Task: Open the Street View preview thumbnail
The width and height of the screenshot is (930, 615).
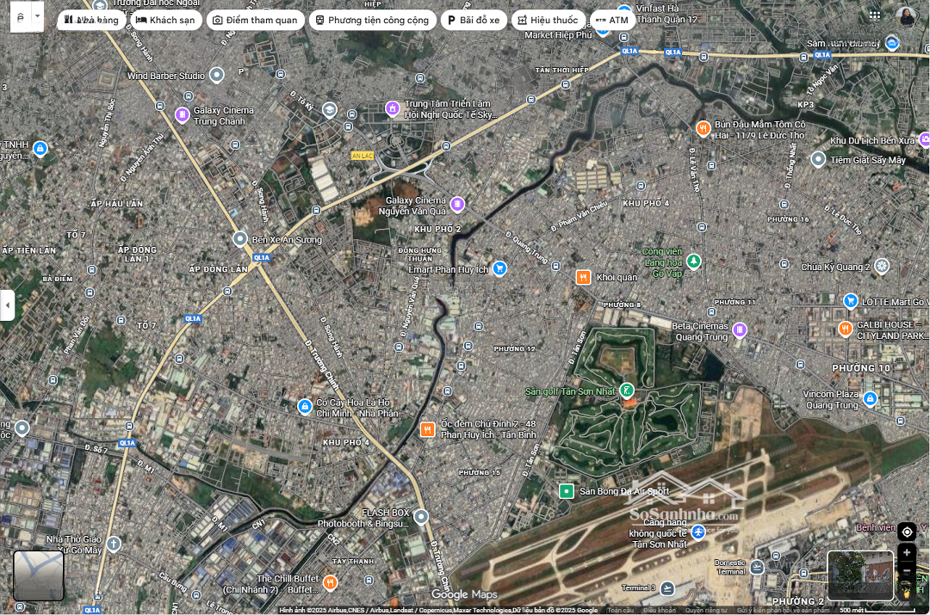Action: 859,575
